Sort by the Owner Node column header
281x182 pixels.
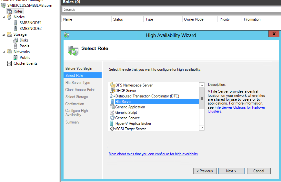(200, 19)
